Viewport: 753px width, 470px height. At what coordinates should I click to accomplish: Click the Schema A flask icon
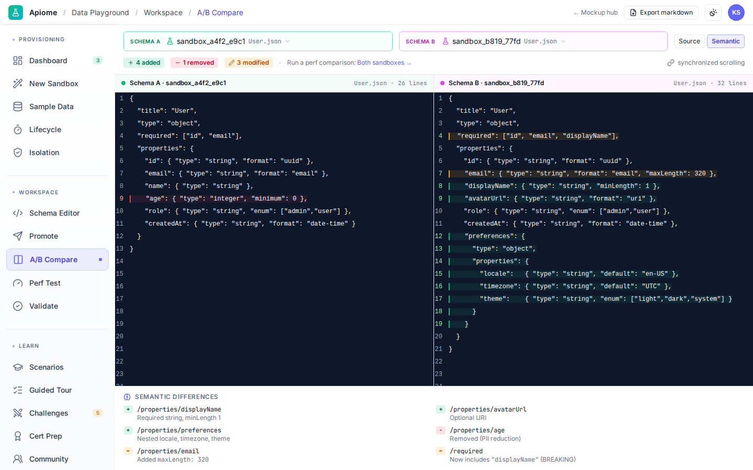point(170,41)
